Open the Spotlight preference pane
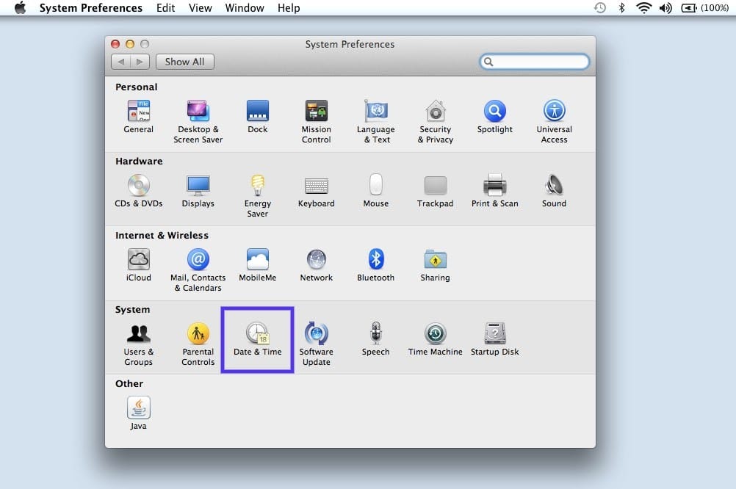The width and height of the screenshot is (736, 489). click(x=494, y=115)
